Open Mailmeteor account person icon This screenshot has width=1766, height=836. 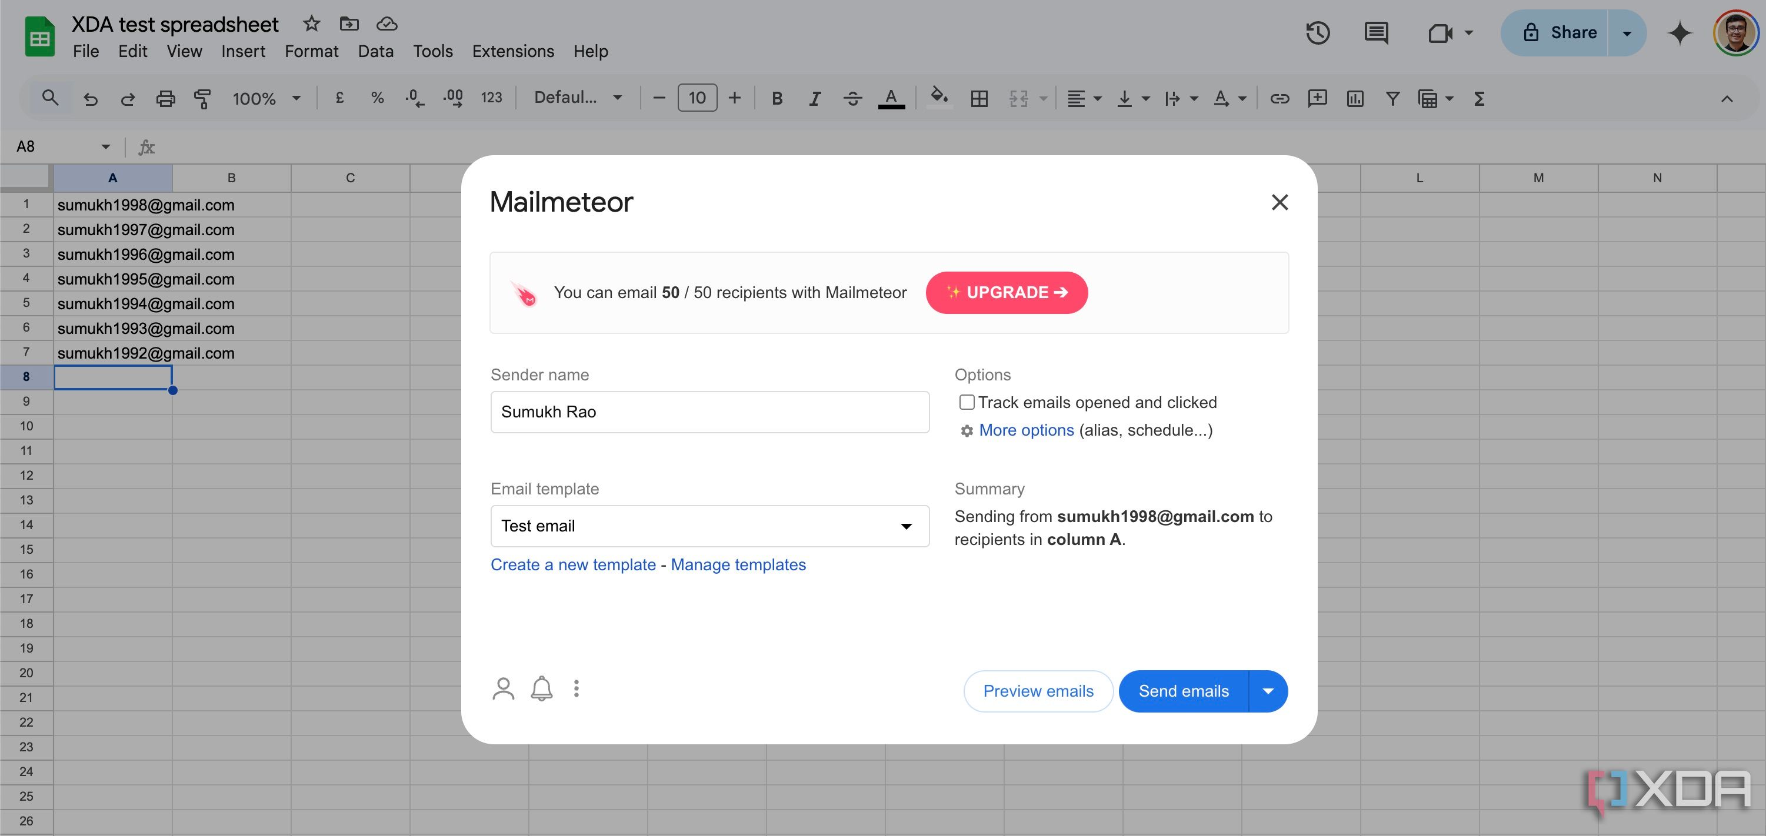pos(503,688)
